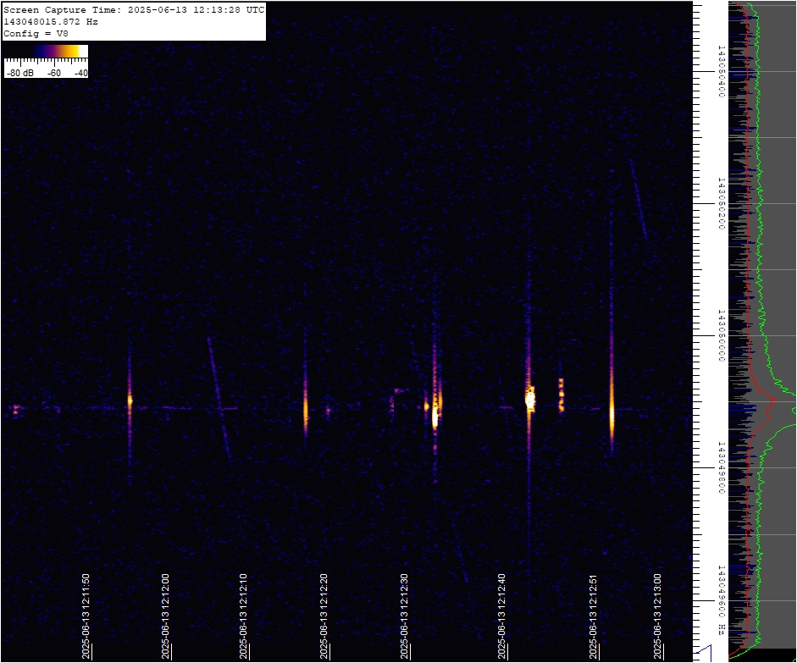This screenshot has height=663, width=797.
Task: Click the red spectrum peak in side panel
Action: click(772, 401)
